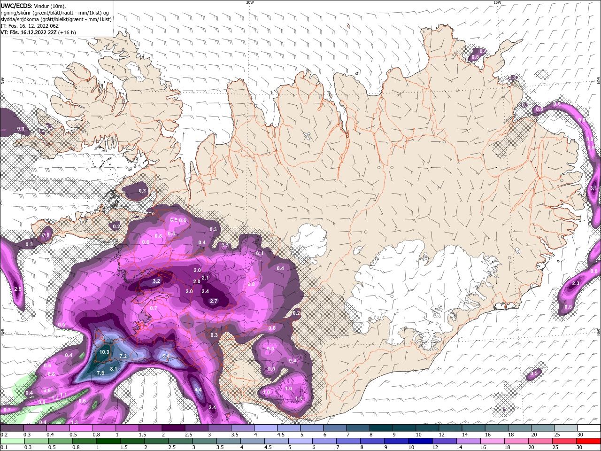
Task: Select the bright pink swatch between 0.5 and 0.8
Action: pos(81,428)
